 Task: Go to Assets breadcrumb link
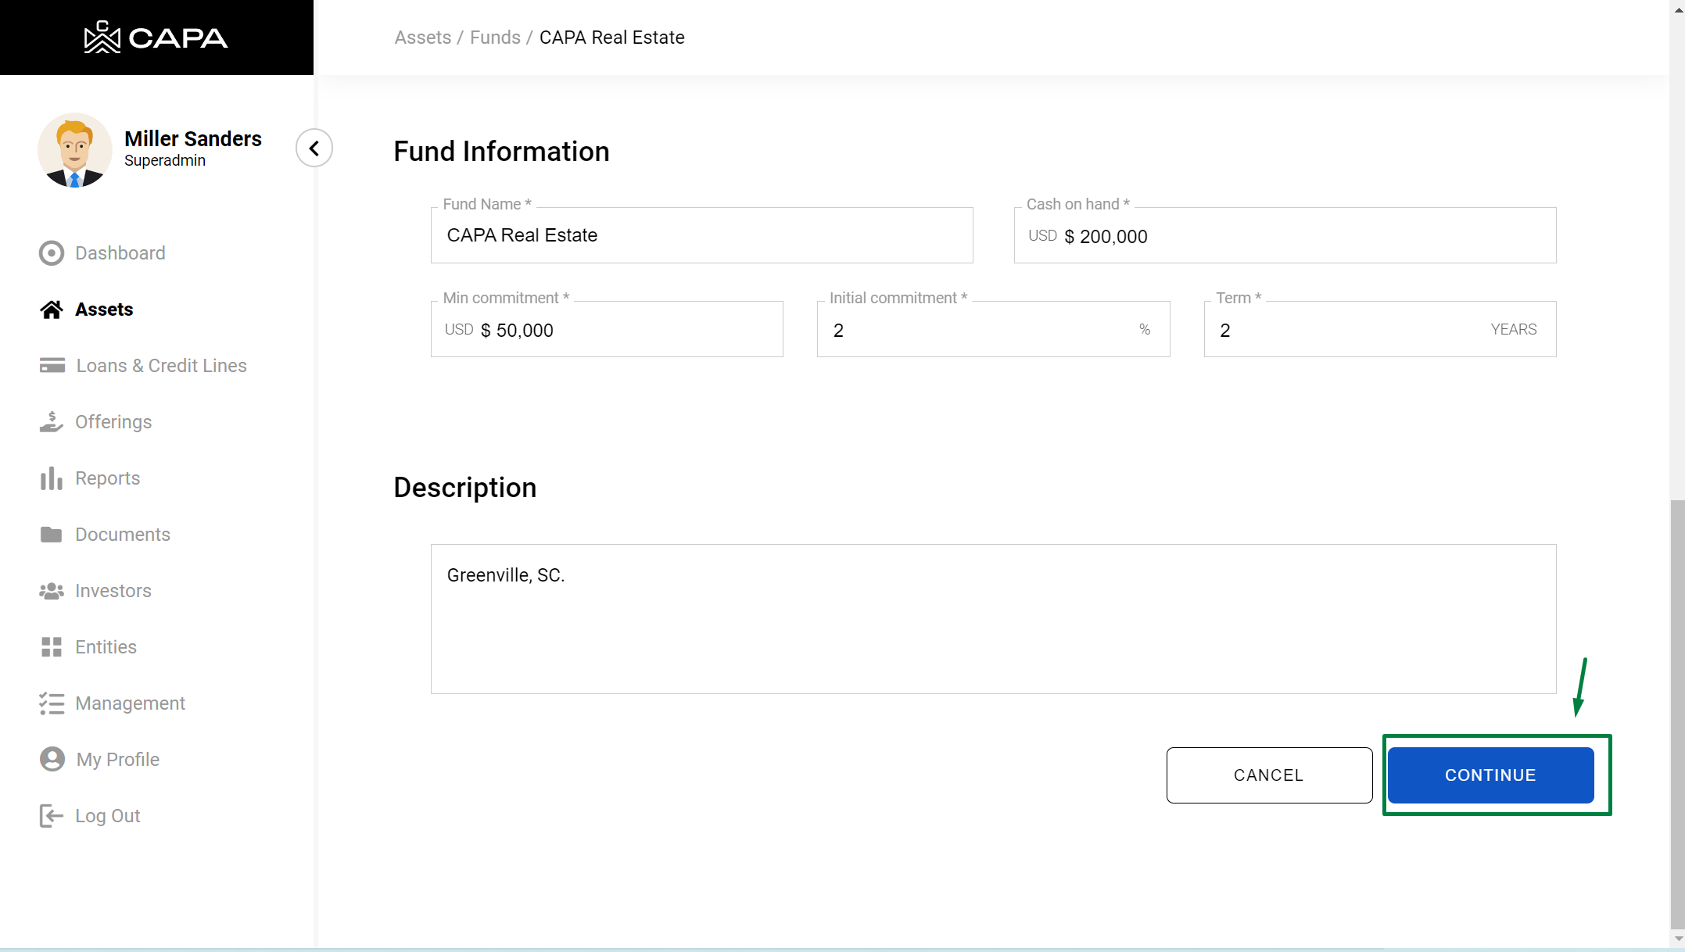tap(422, 38)
